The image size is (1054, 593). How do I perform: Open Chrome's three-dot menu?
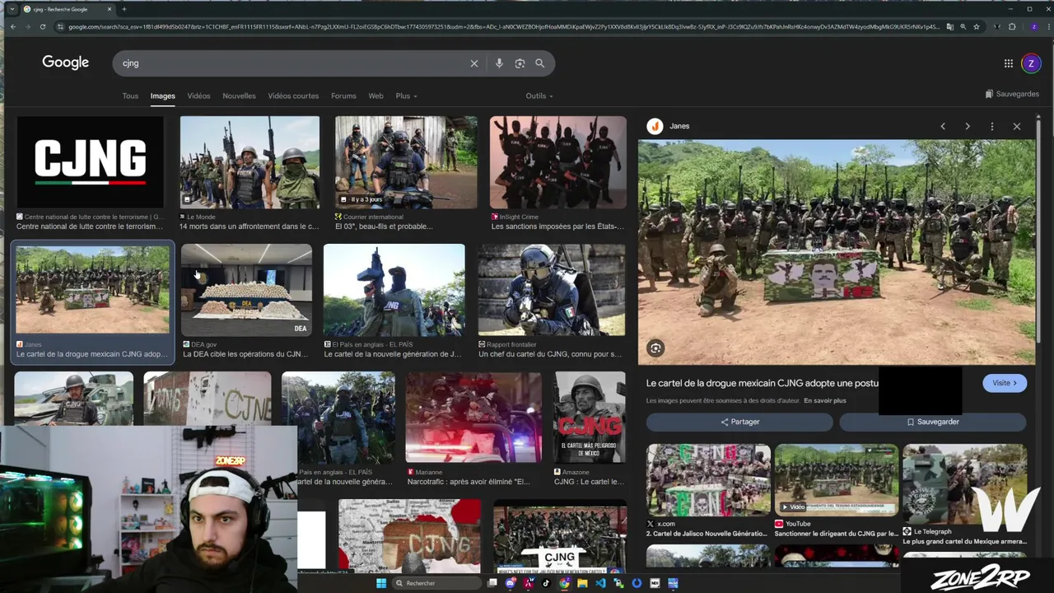pos(1047,26)
